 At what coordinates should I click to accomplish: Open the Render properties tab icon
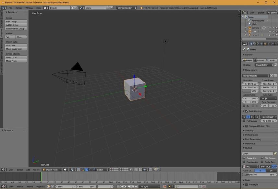pyautogui.click(x=251, y=44)
